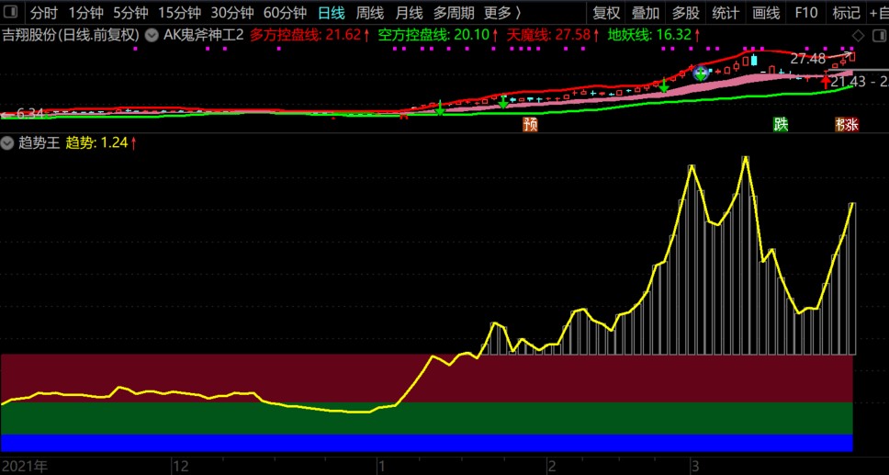889x475 pixels.
Task: Toggle the panel layout icon at top-left
Action: tap(11, 12)
